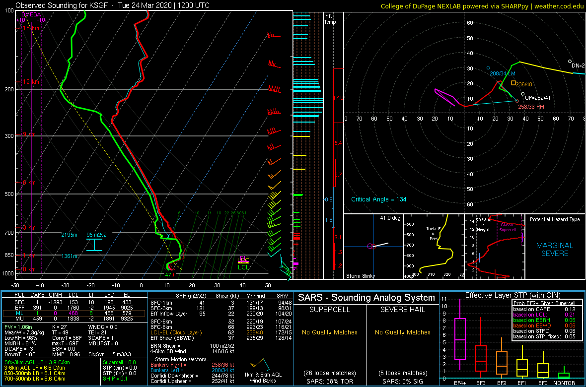Click the '700-500mb LR = 6.6 C/km' line

click(x=35, y=379)
